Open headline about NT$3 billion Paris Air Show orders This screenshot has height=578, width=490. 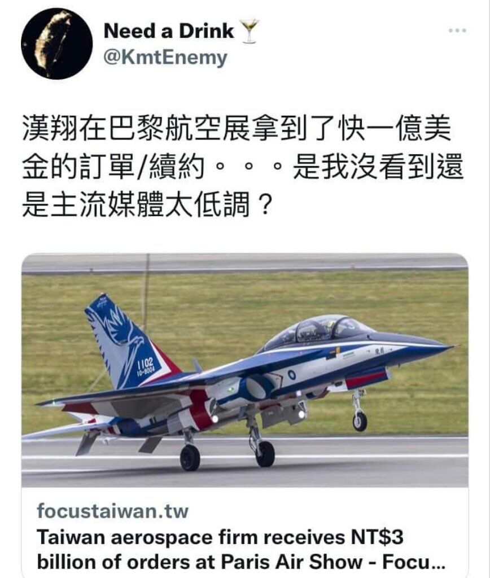click(241, 550)
